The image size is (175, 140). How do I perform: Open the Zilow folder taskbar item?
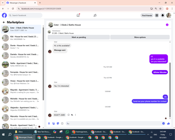23,132
